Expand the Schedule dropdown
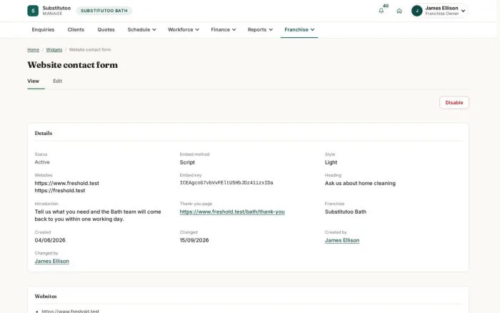Image resolution: width=500 pixels, height=313 pixels. tap(141, 30)
